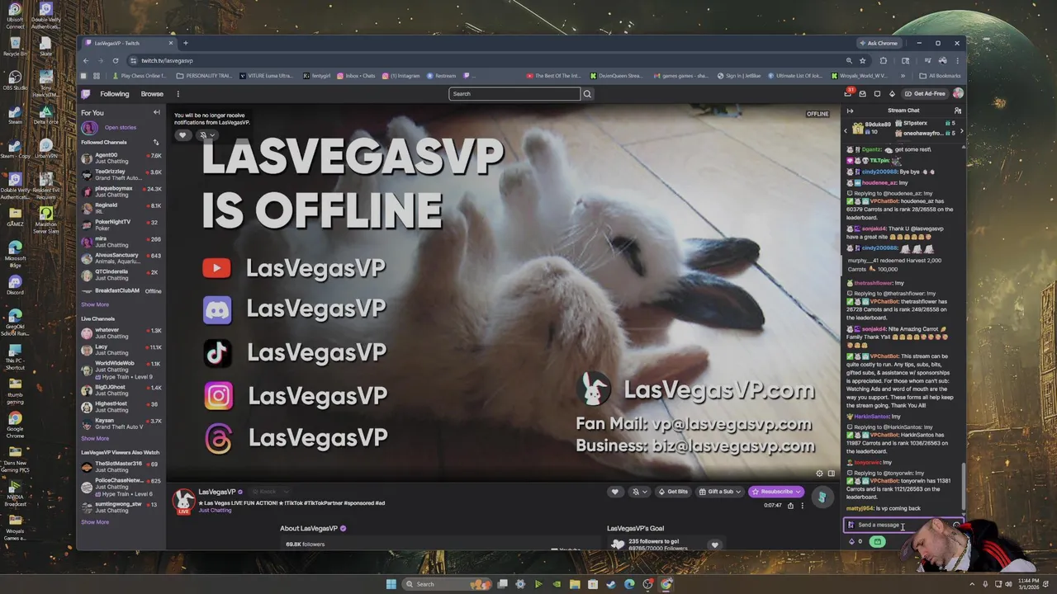Open the Twitch notifications inbox icon
This screenshot has width=1057, height=594.
pyautogui.click(x=863, y=94)
